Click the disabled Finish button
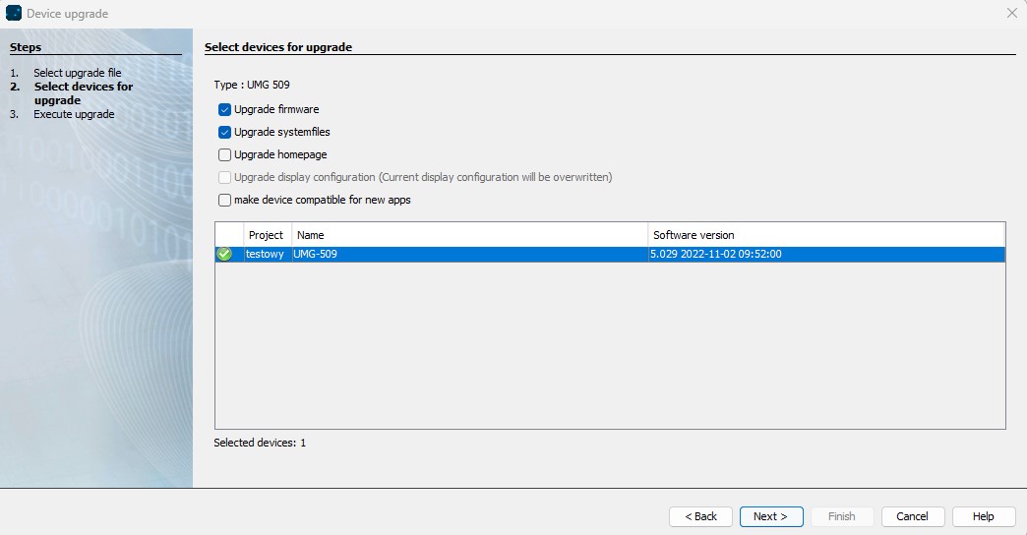The height and width of the screenshot is (535, 1027). [x=842, y=516]
